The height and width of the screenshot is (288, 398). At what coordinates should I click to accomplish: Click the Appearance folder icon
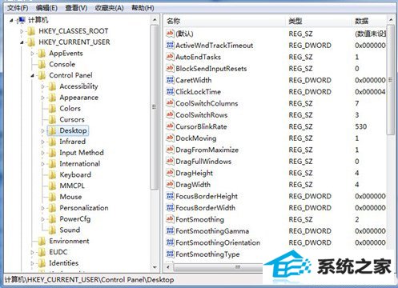(x=52, y=98)
